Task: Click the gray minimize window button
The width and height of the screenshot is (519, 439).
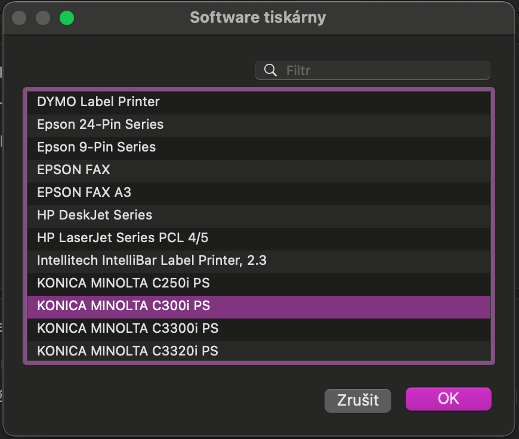Action: [x=43, y=18]
